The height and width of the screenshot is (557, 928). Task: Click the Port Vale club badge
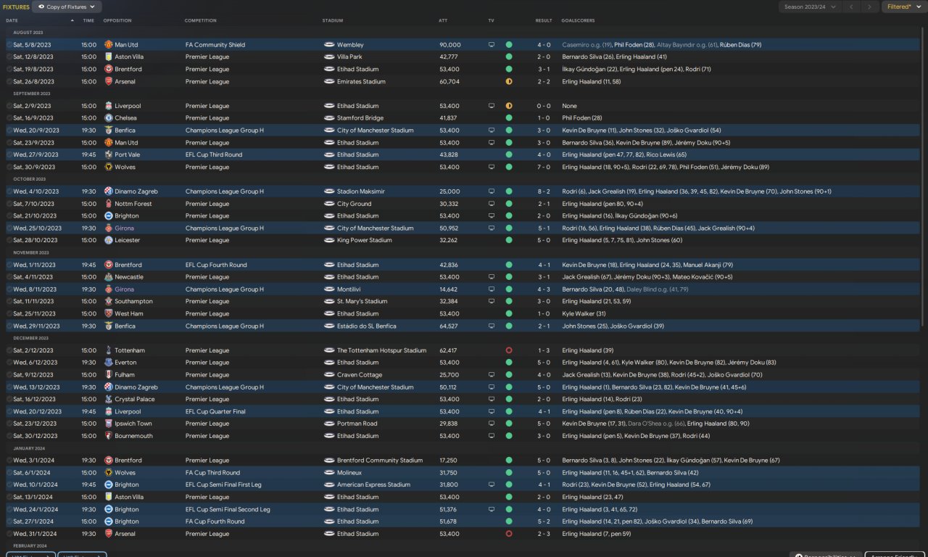pyautogui.click(x=108, y=154)
